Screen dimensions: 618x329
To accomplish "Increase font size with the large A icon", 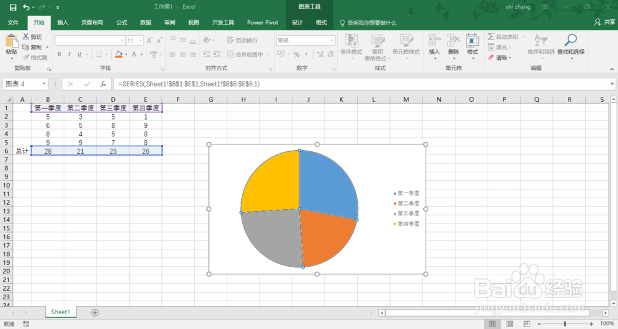I will pyautogui.click(x=150, y=41).
